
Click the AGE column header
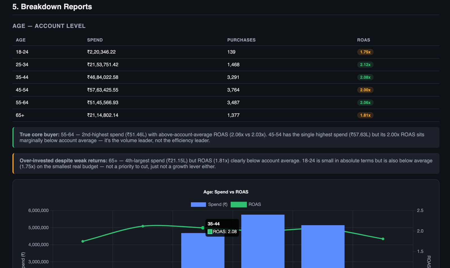[21, 40]
